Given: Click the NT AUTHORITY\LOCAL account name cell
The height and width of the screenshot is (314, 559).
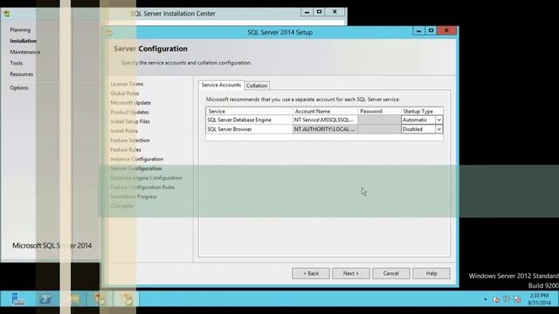Looking at the screenshot, I should [x=325, y=129].
